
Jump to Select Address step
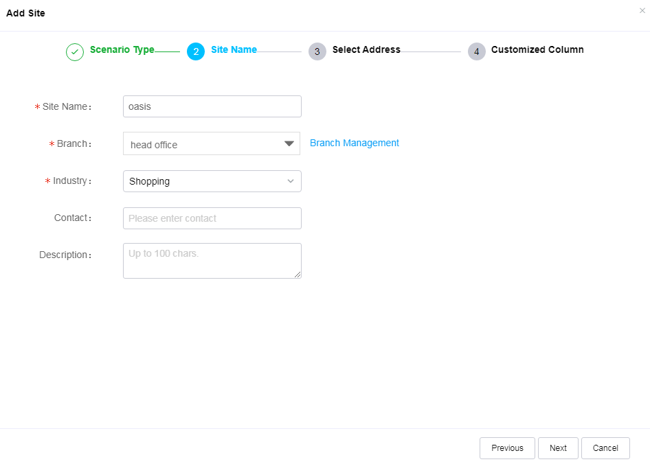[366, 49]
